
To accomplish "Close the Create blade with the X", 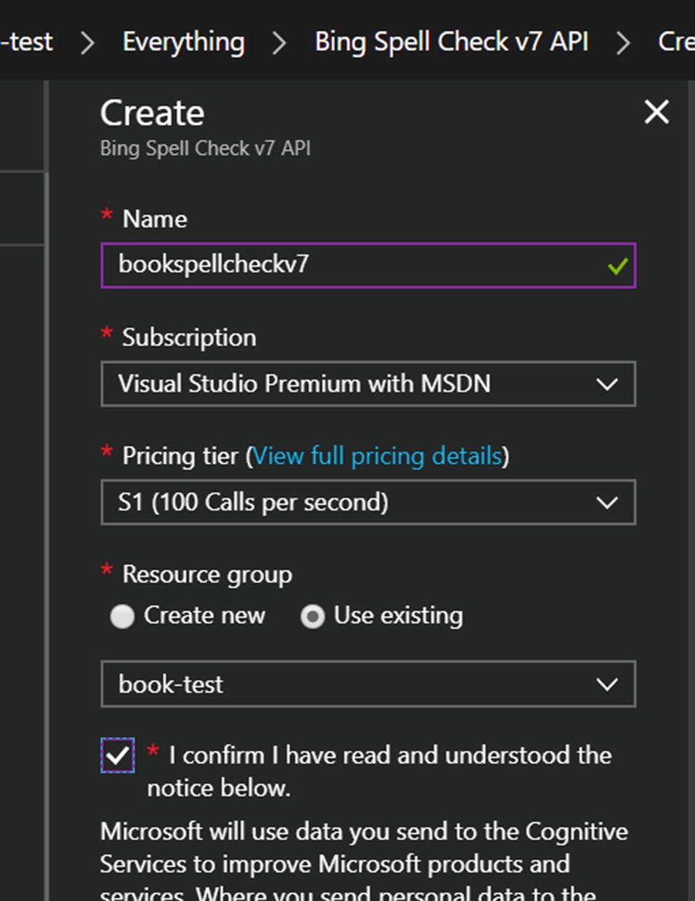I will click(x=656, y=113).
